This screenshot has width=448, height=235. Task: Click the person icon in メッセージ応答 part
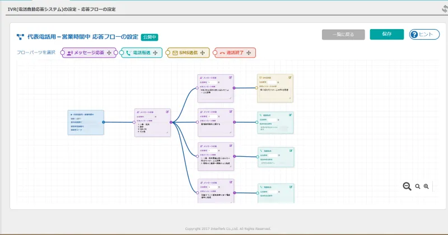point(69,53)
